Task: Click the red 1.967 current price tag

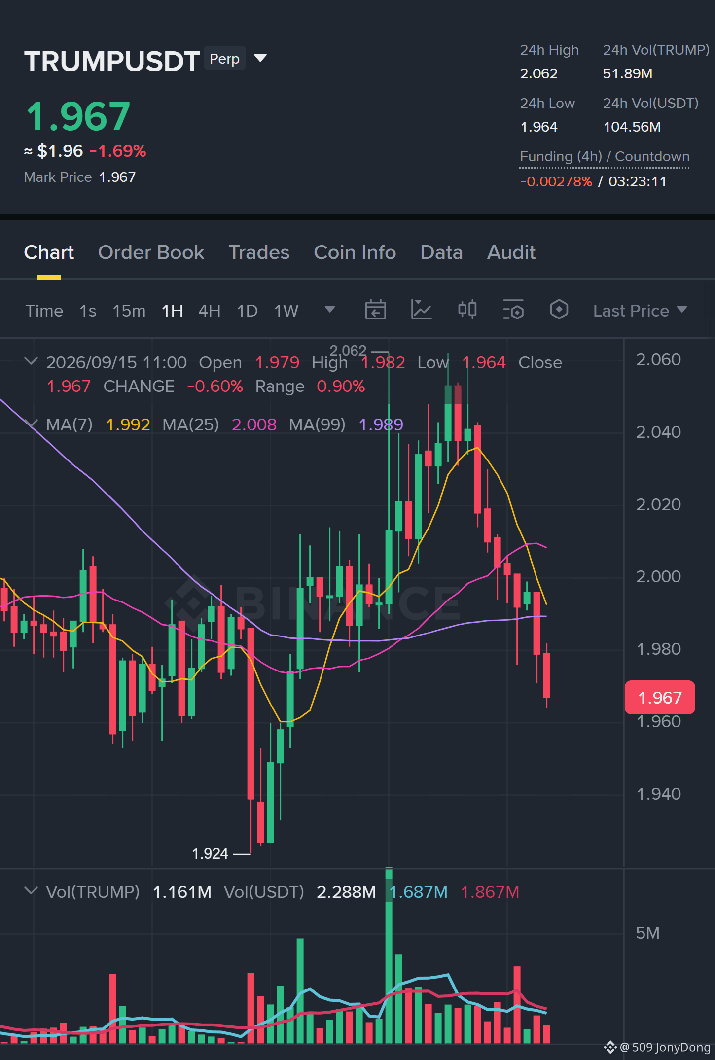Action: tap(660, 698)
